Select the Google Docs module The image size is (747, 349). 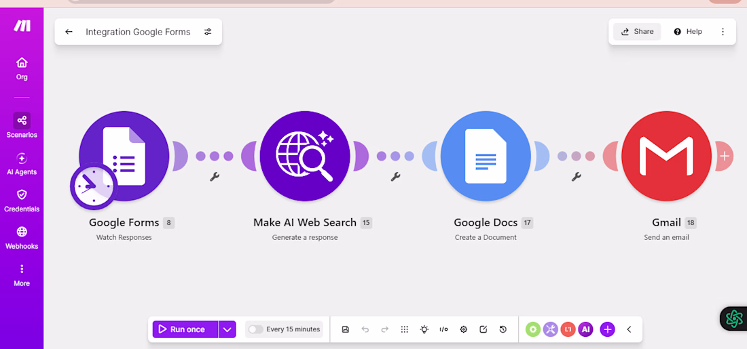[x=486, y=156]
